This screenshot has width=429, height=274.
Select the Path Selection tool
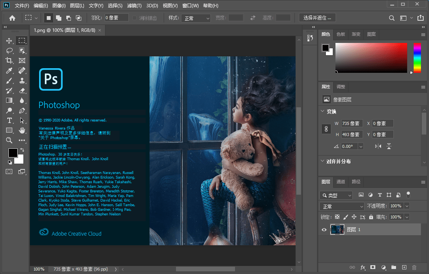22,120
